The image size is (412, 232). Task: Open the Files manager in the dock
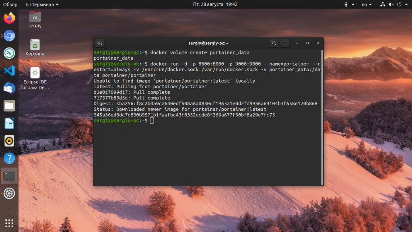pyautogui.click(x=9, y=106)
